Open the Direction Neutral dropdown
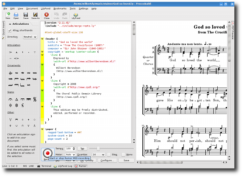 click(30, 37)
